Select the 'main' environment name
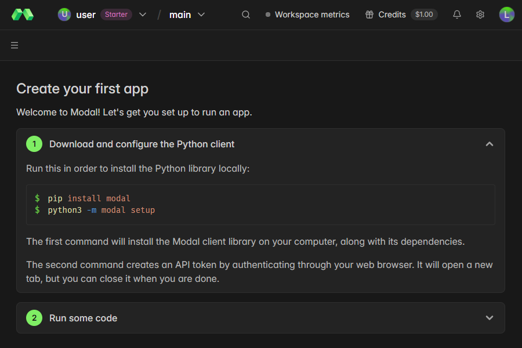 [x=180, y=15]
